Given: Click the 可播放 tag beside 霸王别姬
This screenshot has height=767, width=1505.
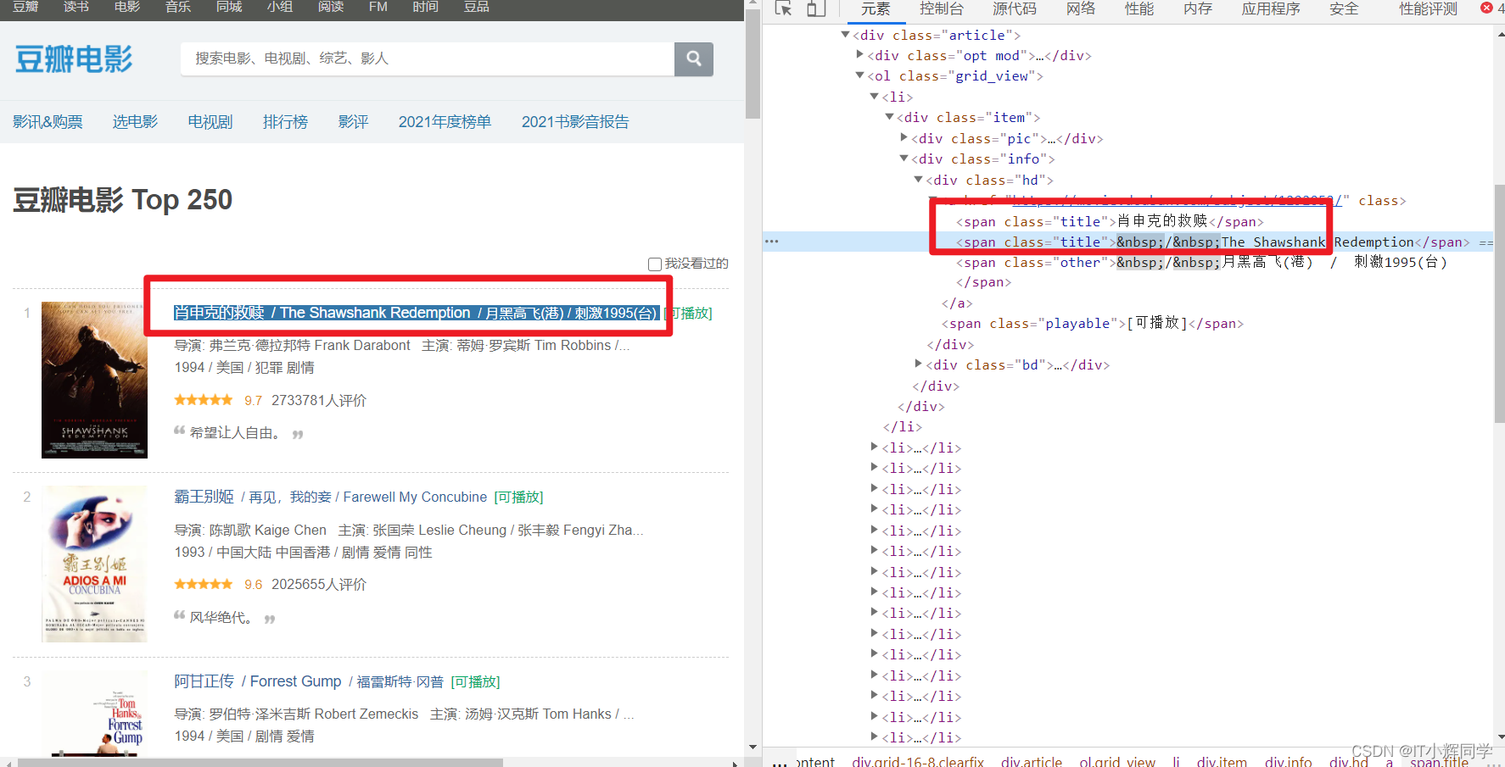Looking at the screenshot, I should [x=518, y=497].
